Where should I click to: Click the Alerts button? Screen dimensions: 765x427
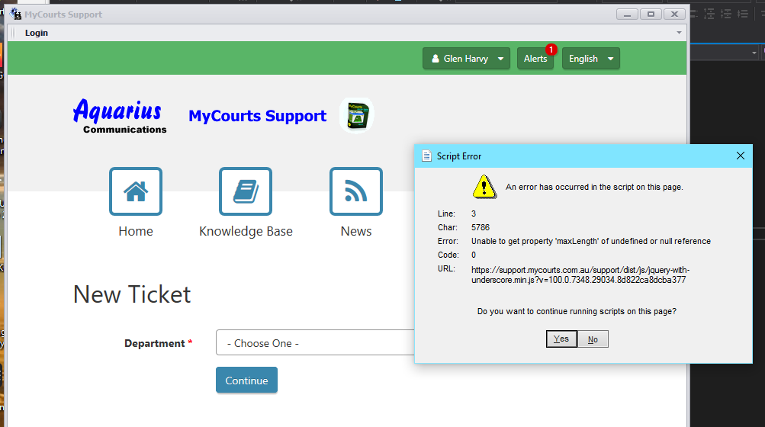click(535, 59)
